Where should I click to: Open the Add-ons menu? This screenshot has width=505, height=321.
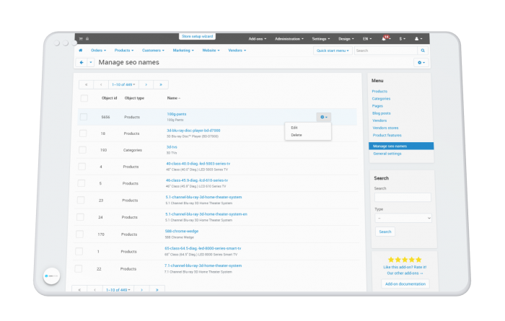[x=258, y=39]
